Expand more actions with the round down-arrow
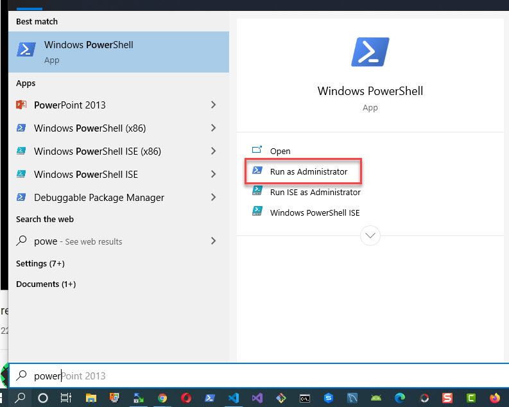The height and width of the screenshot is (407, 509). [x=370, y=236]
